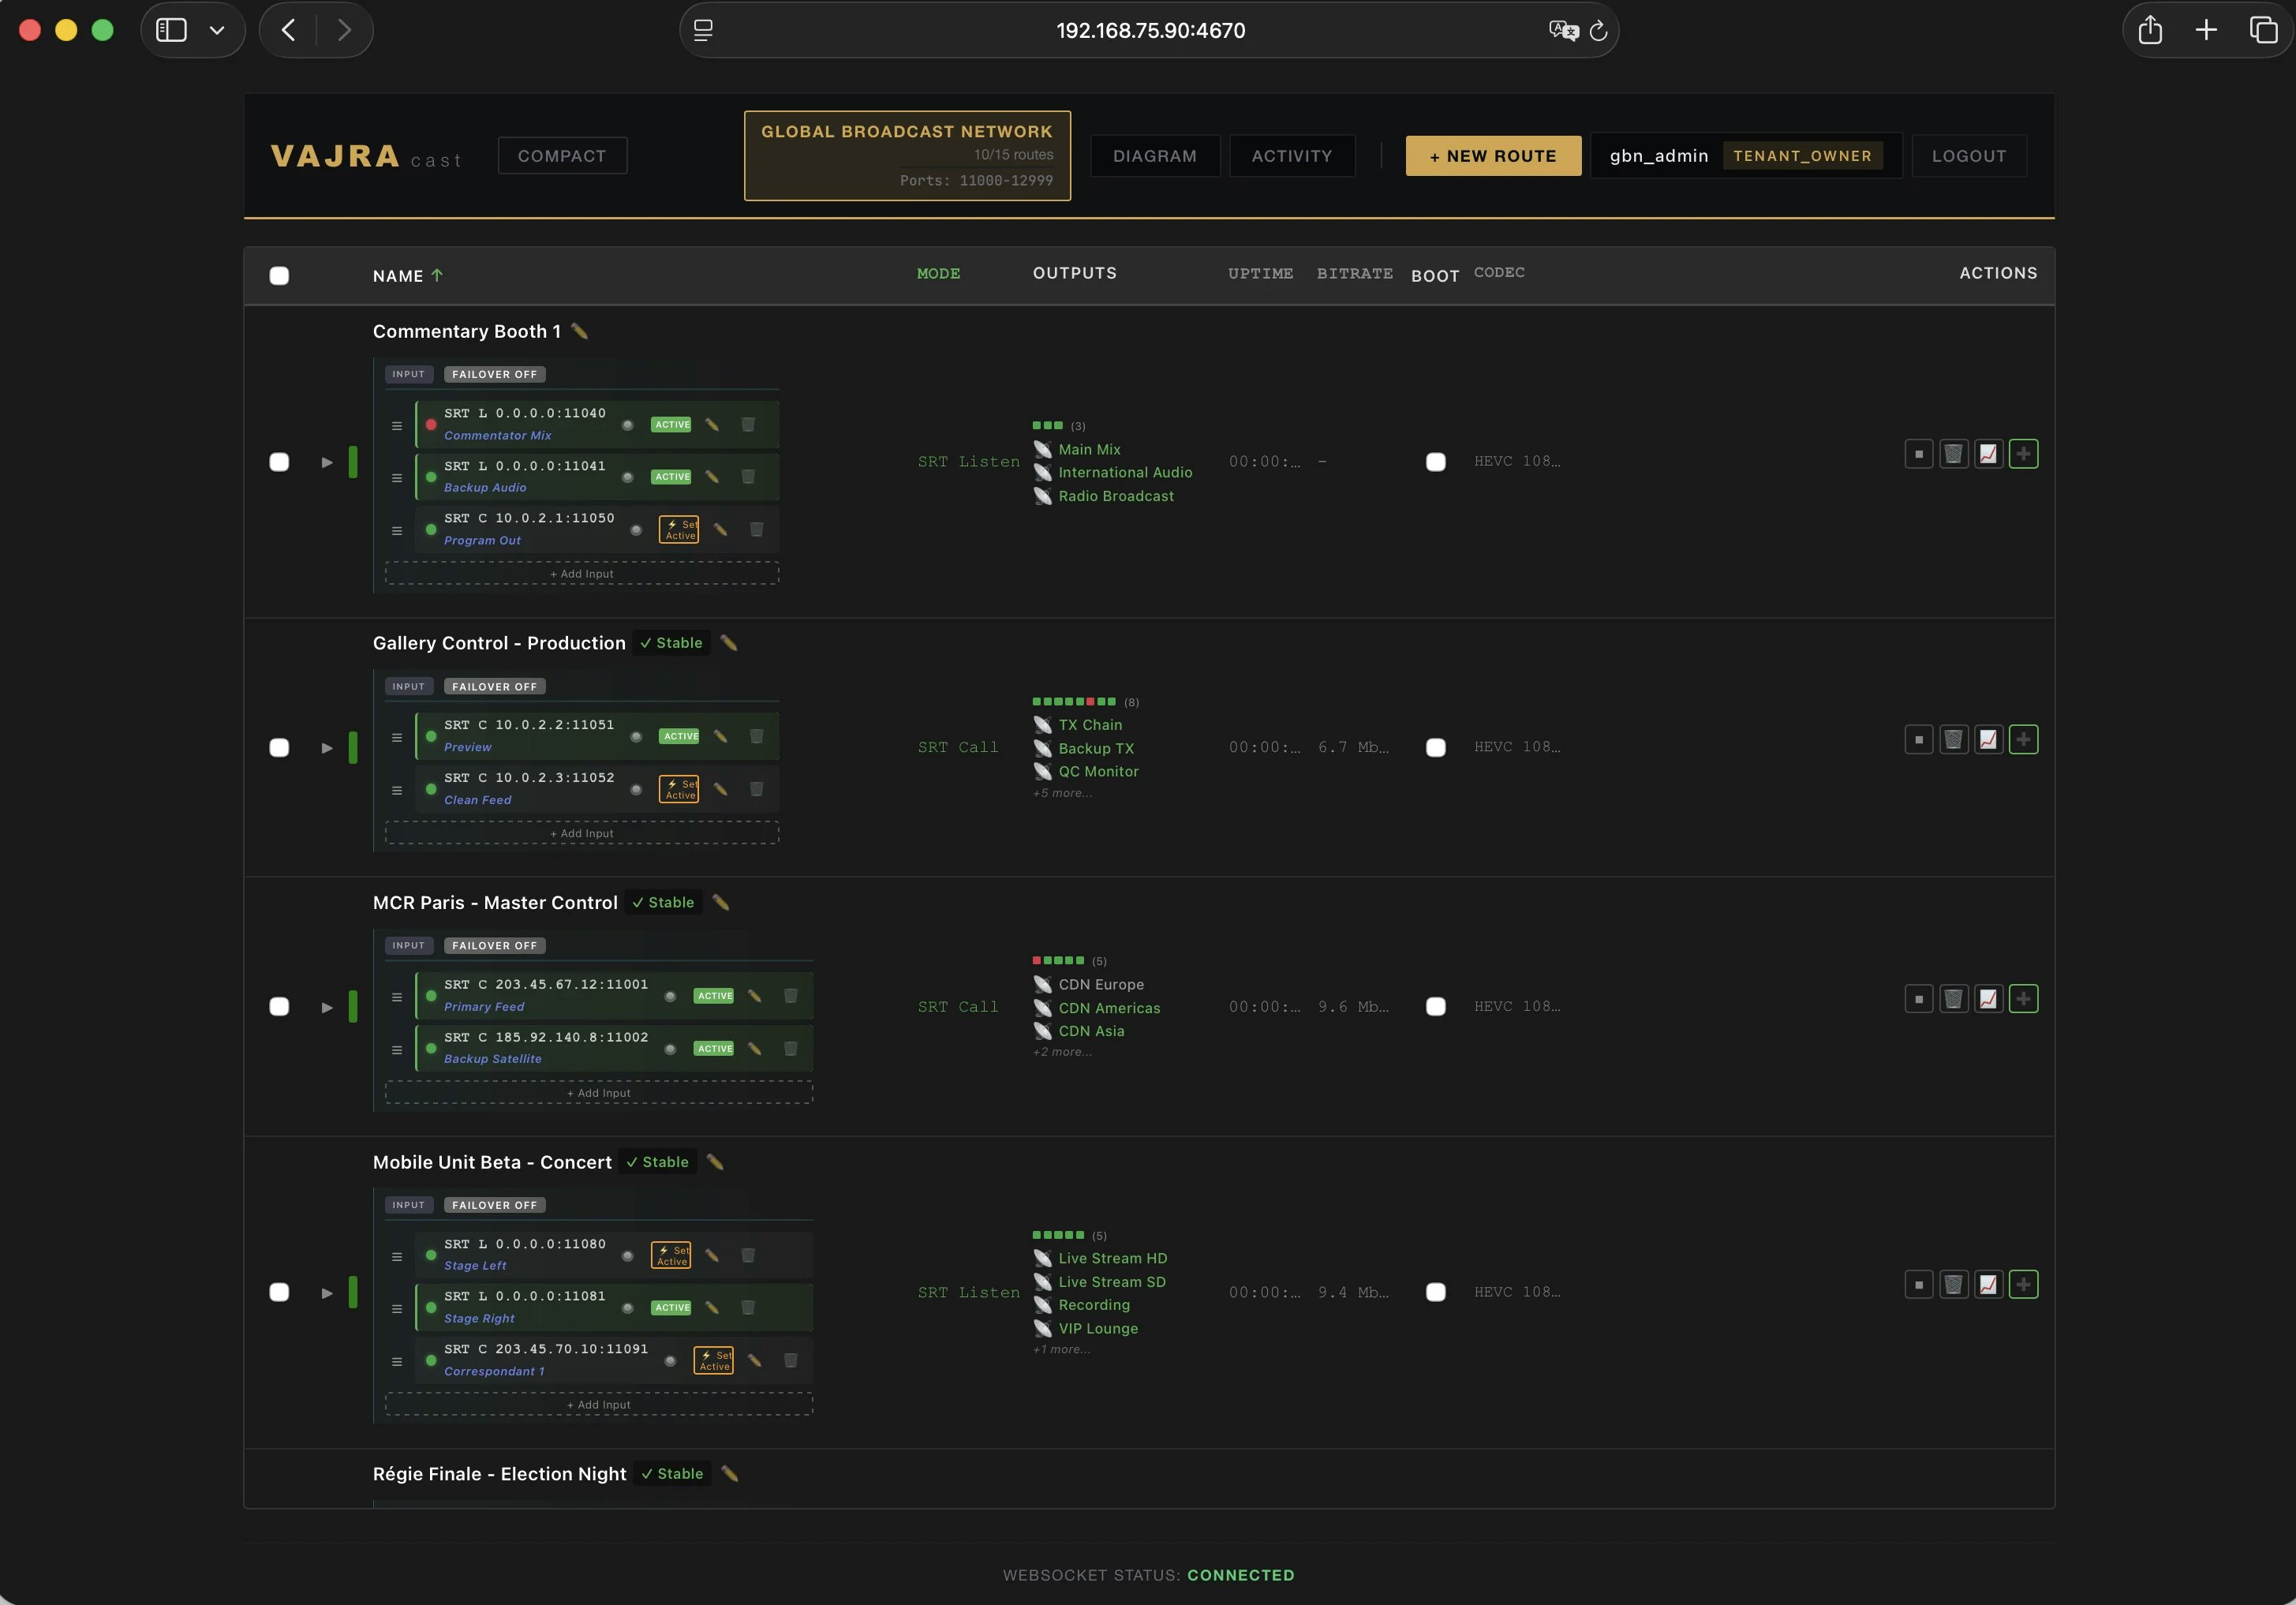Screen dimensions: 2296x1605
Task: Click Set Active on the Correspondant 1 input
Action: tap(713, 1360)
